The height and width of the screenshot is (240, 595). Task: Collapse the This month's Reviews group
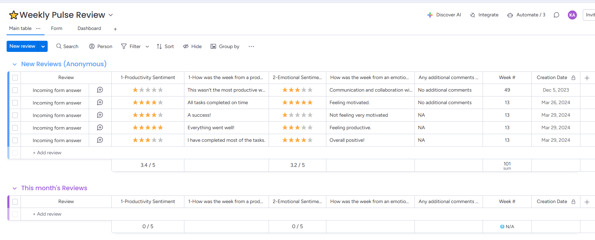15,188
